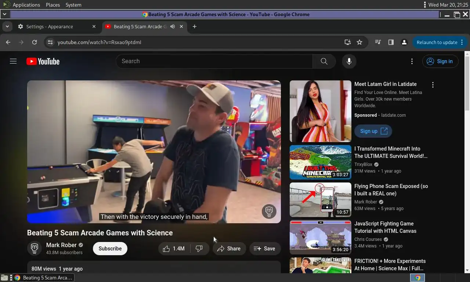
Task: Open TrixyBlox channel name
Action: (x=363, y=164)
